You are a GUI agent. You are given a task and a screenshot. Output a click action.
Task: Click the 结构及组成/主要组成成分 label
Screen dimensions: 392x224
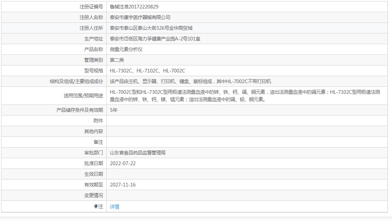coord(76,81)
